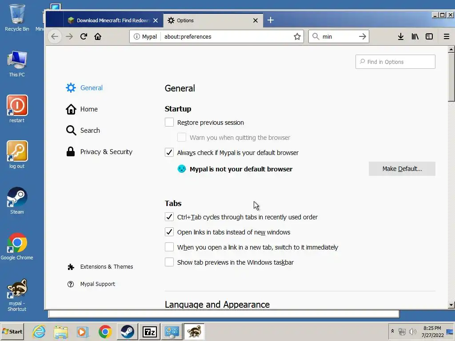Screen dimensions: 455x341
Task: Select the restart desktop shortcut
Action: pos(17,109)
